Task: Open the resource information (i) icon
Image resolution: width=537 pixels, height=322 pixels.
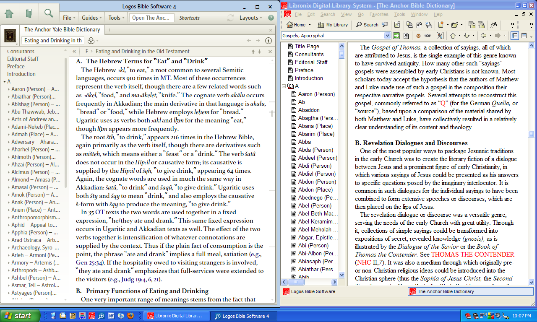Action: pyautogui.click(x=269, y=41)
